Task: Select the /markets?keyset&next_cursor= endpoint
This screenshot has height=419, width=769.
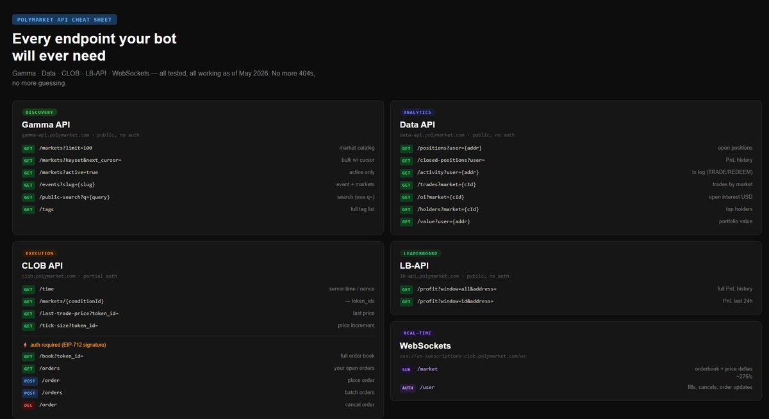Action: pyautogui.click(x=80, y=160)
